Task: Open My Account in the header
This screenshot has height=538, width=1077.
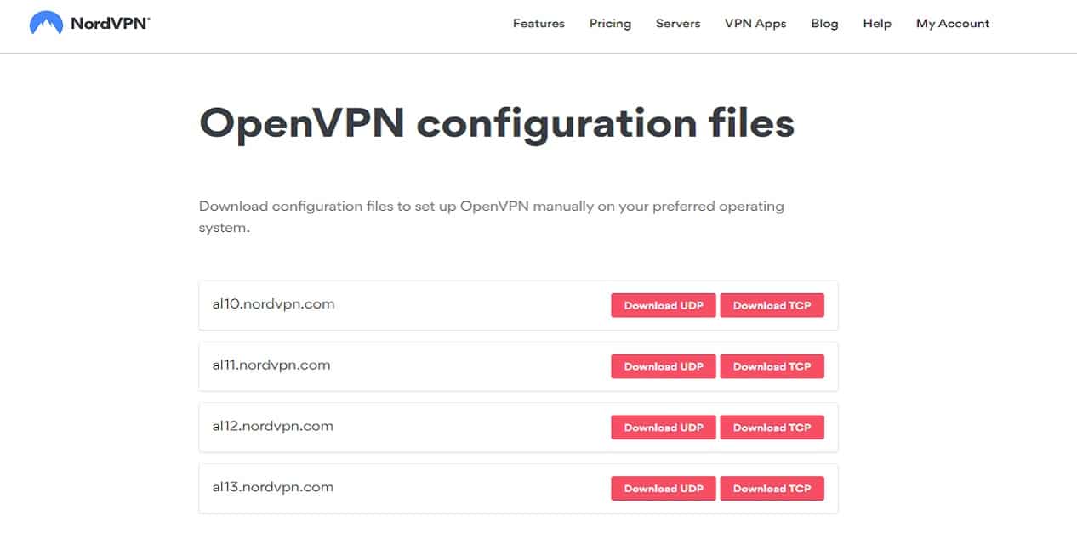Action: (953, 24)
